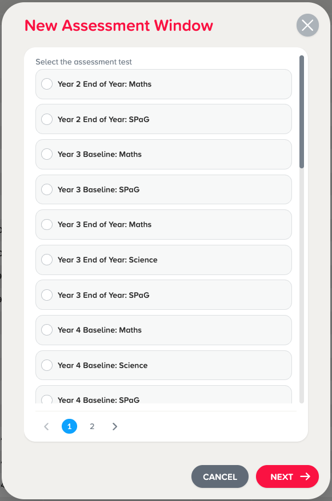Choose Year 4 Baseline: Maths test
This screenshot has height=501, width=332.
click(x=163, y=330)
